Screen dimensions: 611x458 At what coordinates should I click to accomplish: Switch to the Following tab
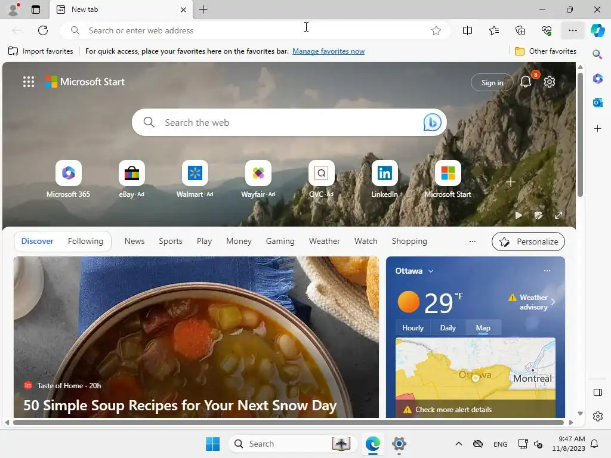(x=85, y=241)
